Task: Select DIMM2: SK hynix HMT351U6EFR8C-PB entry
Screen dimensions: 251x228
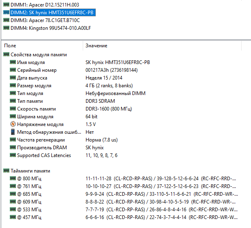Action: click(53, 13)
